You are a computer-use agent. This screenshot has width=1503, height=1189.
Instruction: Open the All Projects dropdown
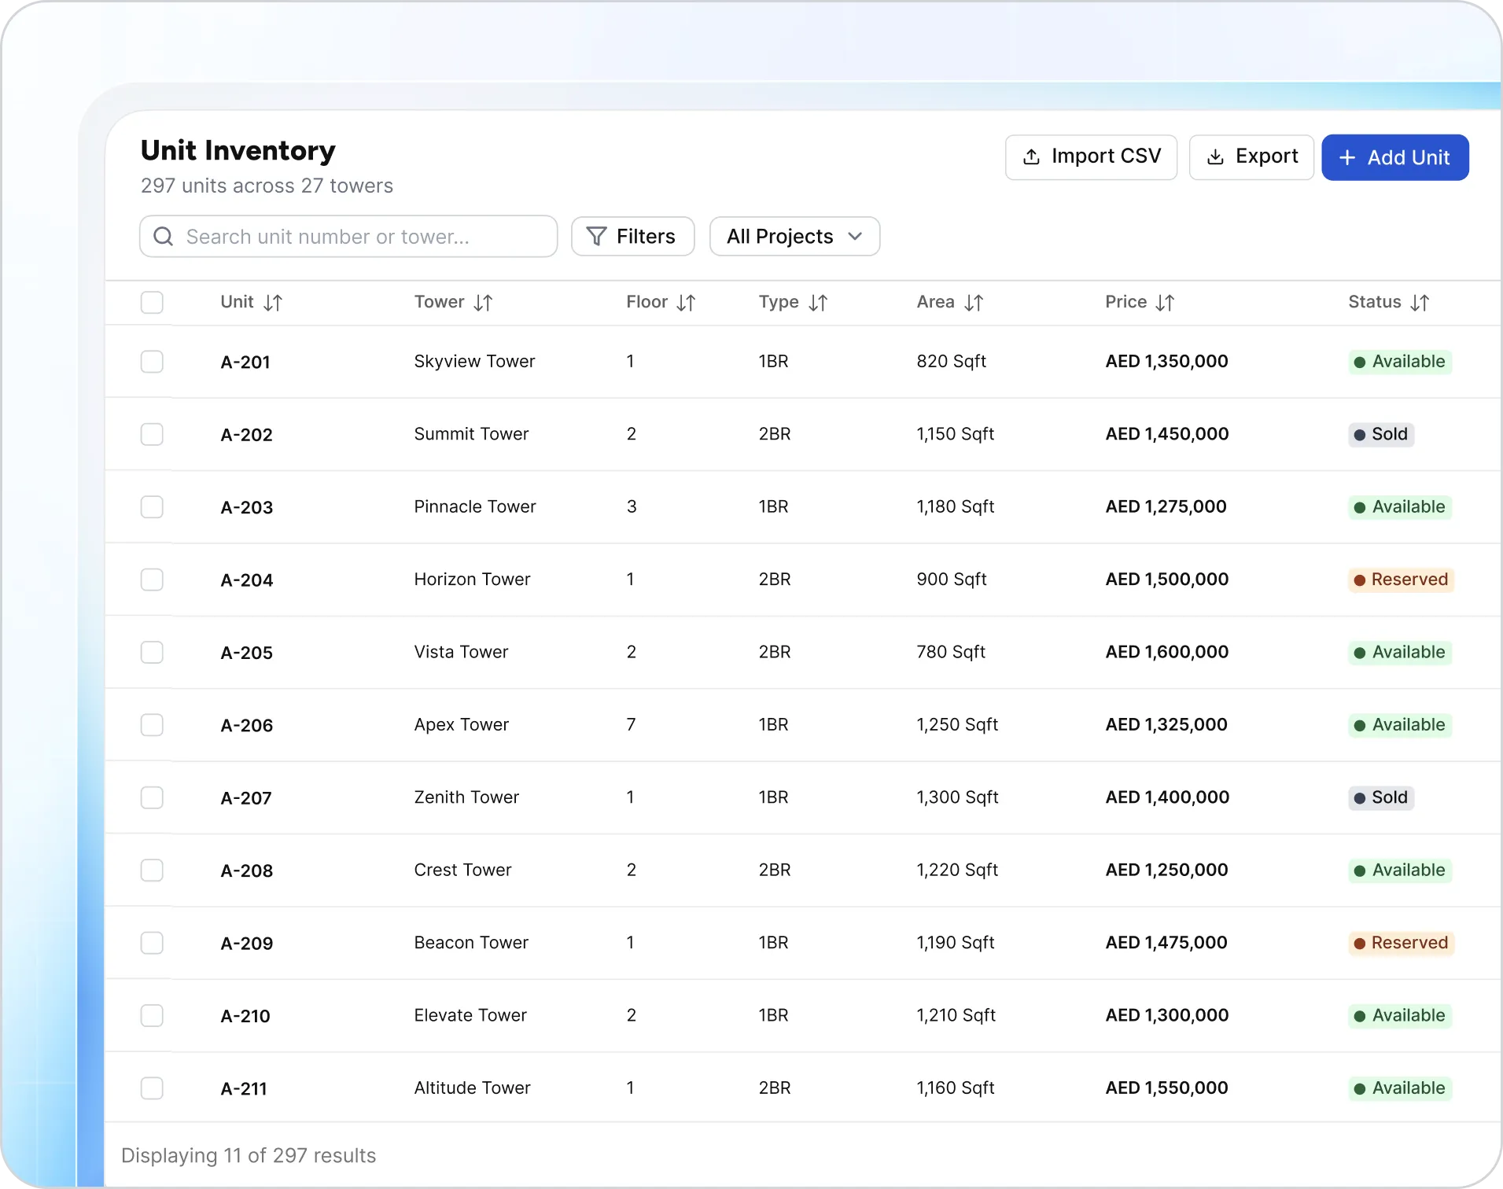click(x=794, y=237)
